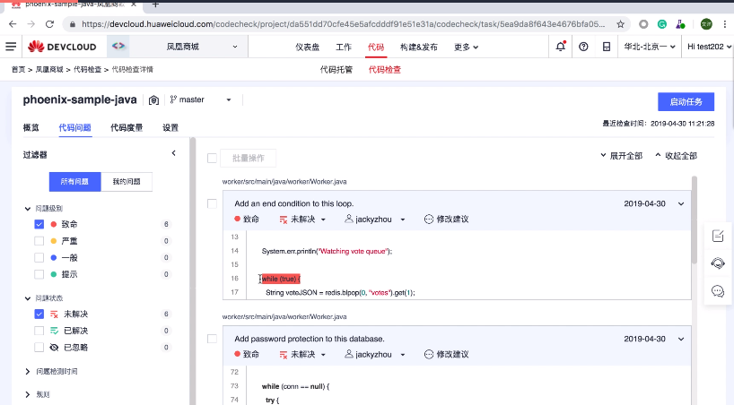This screenshot has height=405, width=734.
Task: Bookmark page with the star icon
Action: (620, 24)
